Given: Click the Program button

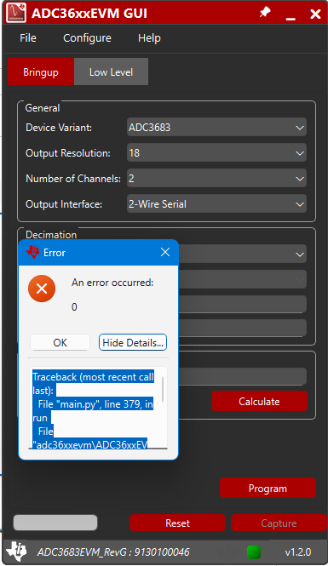Looking at the screenshot, I should pyautogui.click(x=268, y=488).
